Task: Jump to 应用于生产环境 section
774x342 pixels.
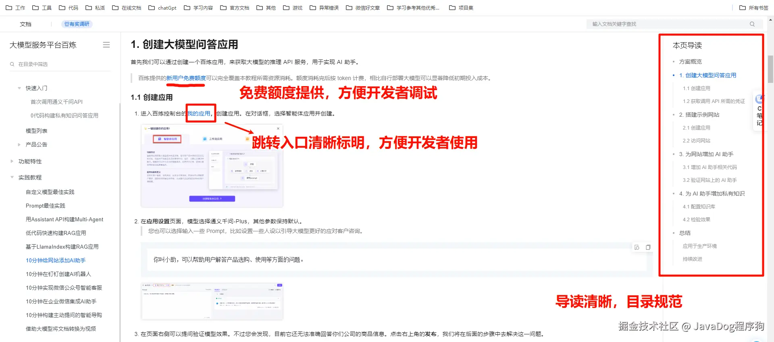Action: pos(699,246)
